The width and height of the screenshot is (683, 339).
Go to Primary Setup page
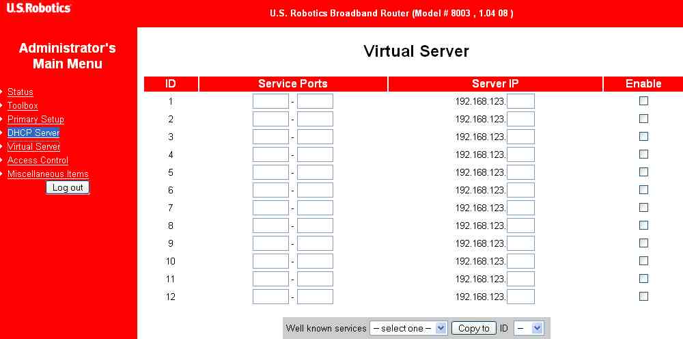(36, 120)
